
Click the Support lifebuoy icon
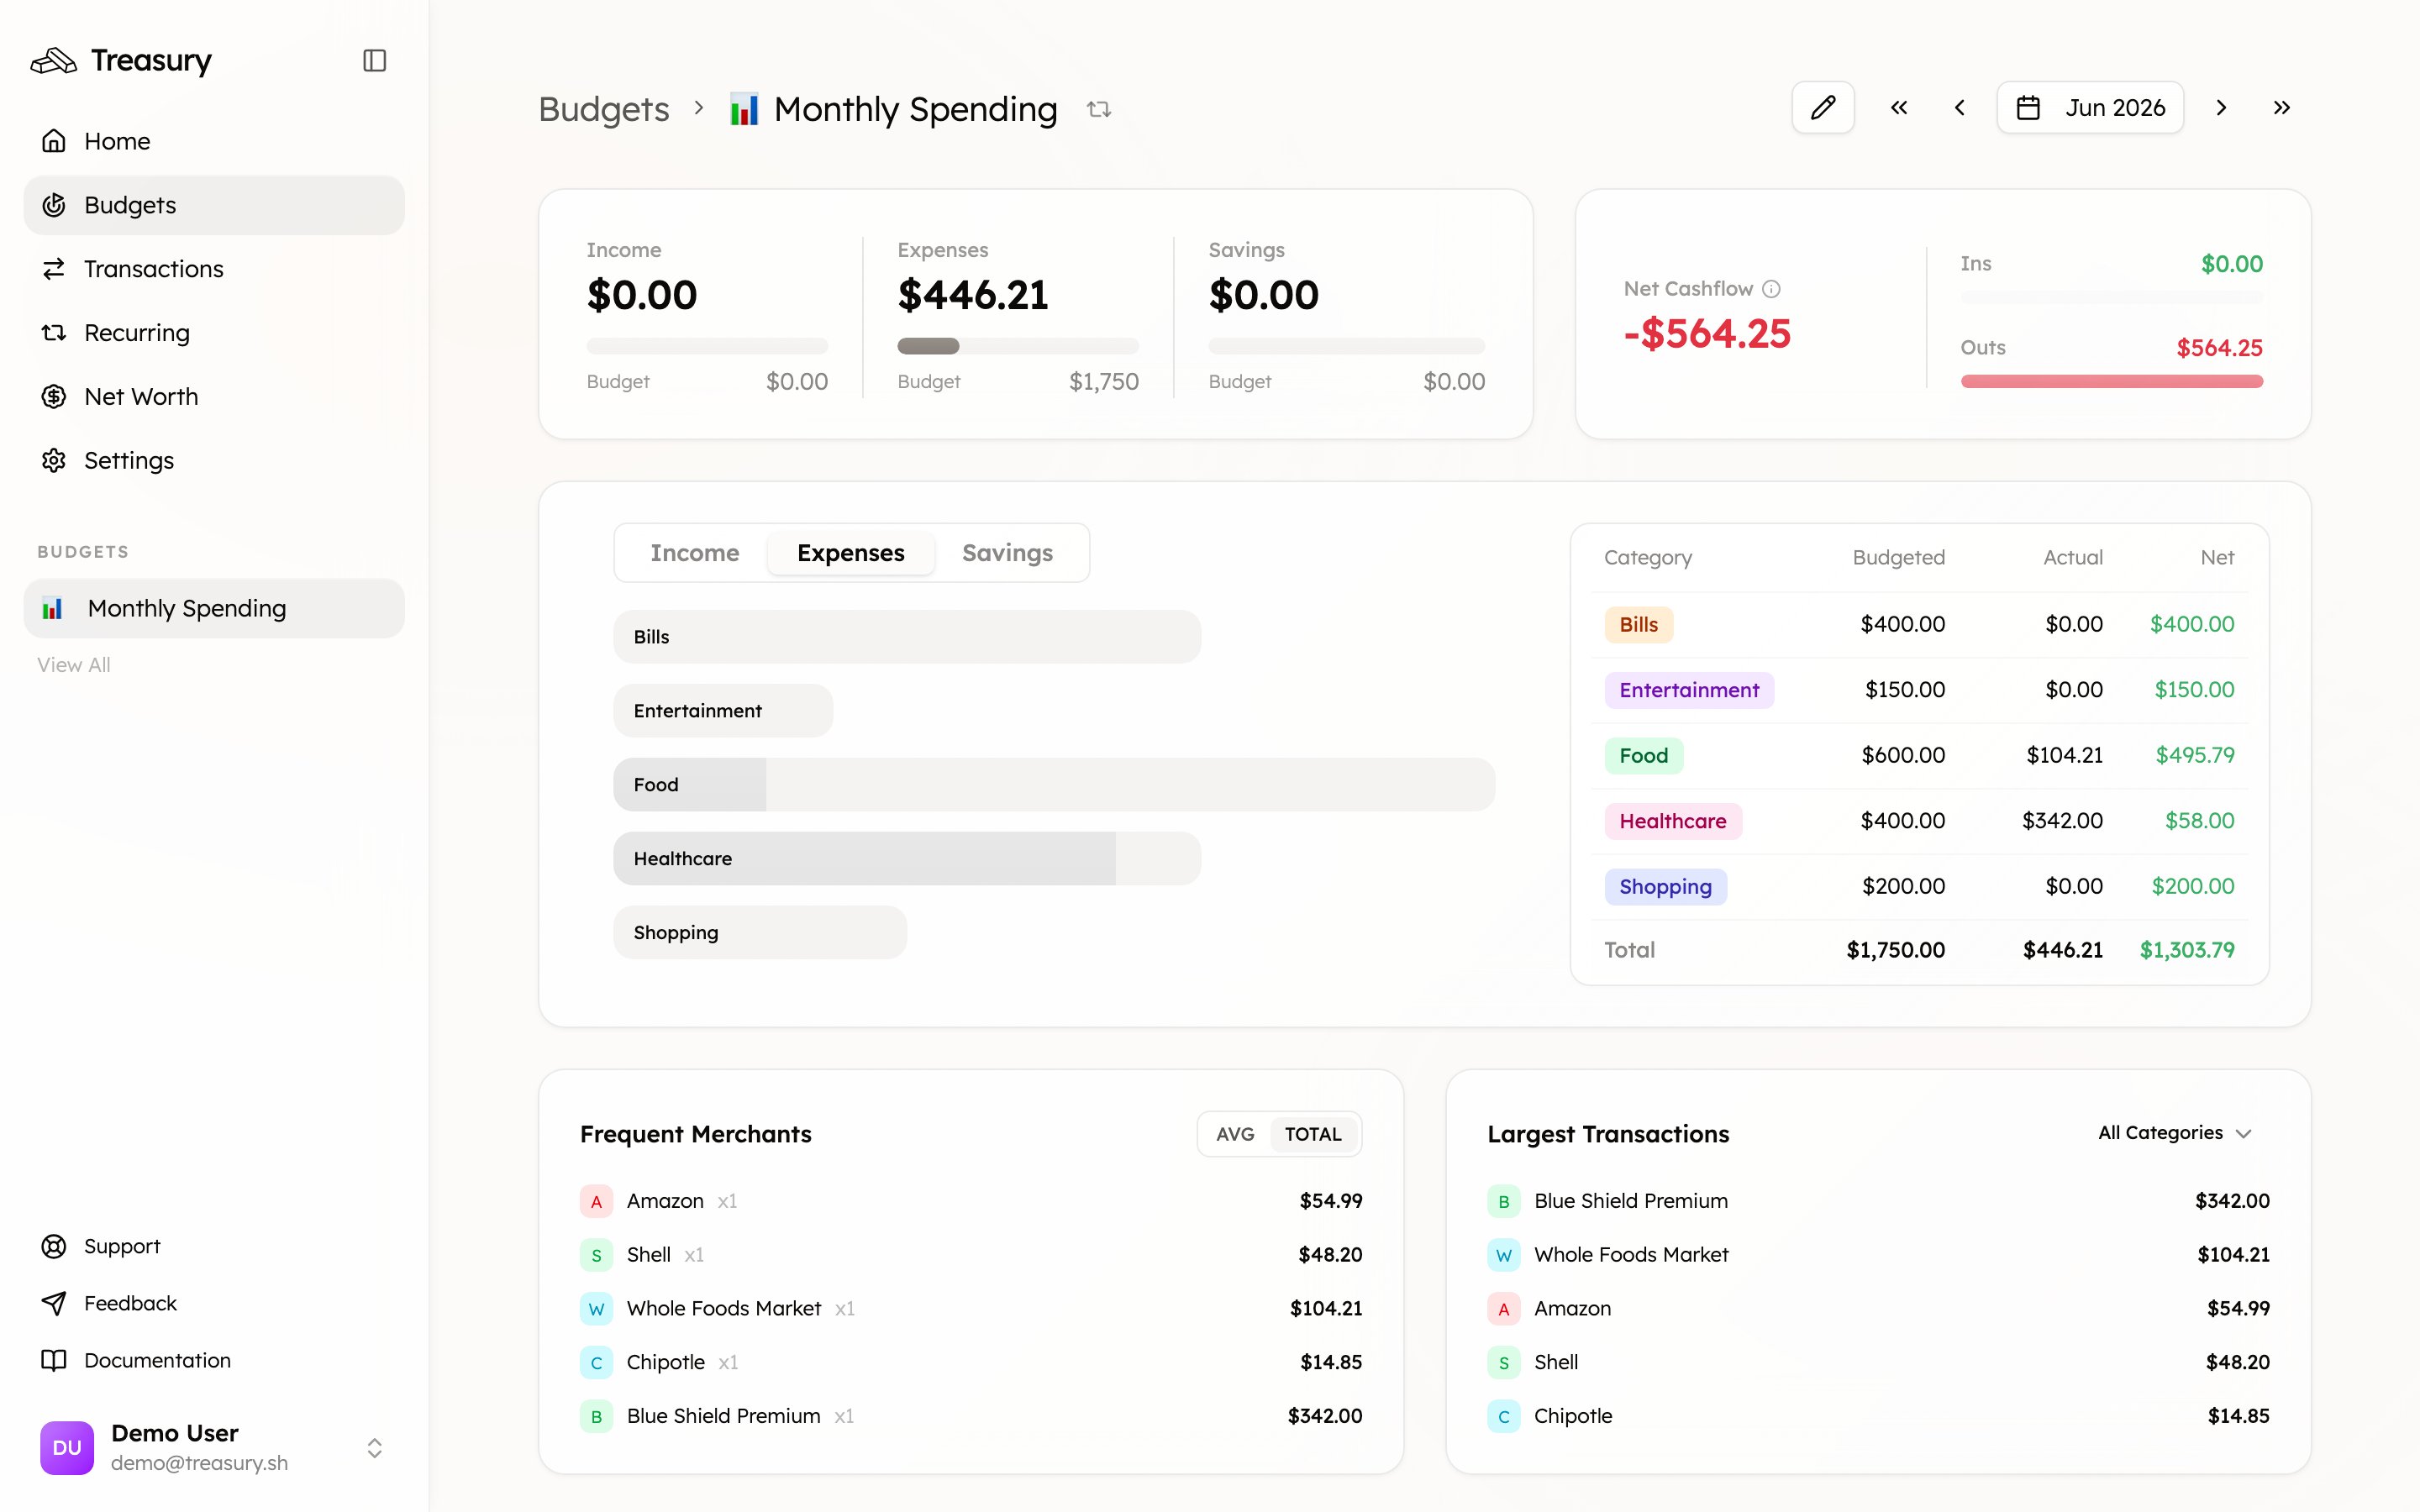pyautogui.click(x=54, y=1246)
